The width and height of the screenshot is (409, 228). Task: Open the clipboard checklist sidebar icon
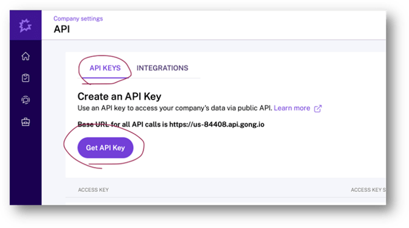click(x=26, y=78)
